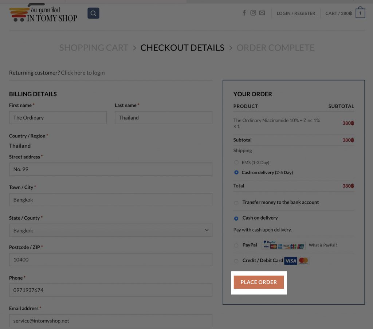373x329 pixels.
Task: Focus the Last name field
Action: point(164,117)
